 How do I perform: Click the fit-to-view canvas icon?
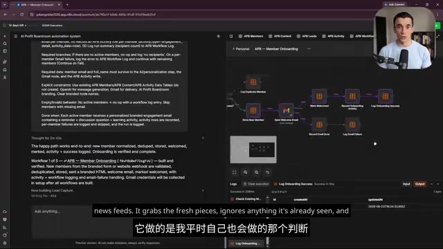coord(235,172)
